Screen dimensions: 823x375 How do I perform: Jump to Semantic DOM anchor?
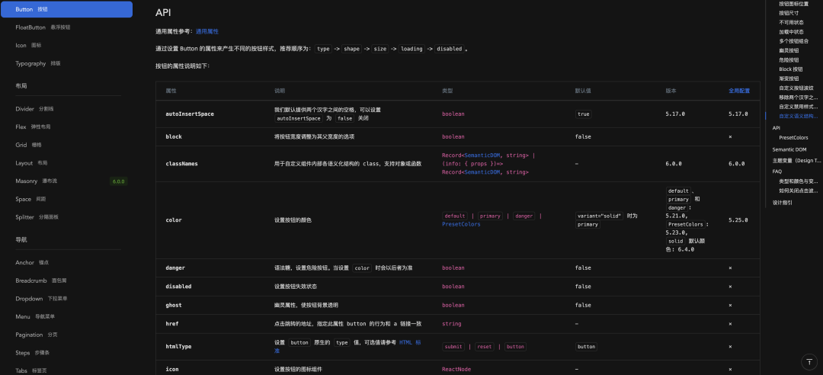pos(789,149)
